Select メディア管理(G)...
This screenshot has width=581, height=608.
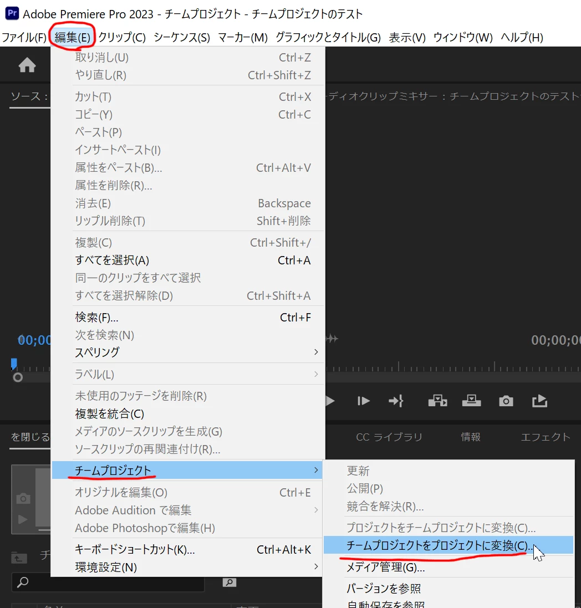click(x=449, y=568)
